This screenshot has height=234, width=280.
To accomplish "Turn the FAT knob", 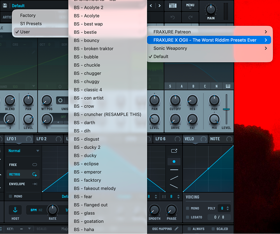I will (192, 119).
